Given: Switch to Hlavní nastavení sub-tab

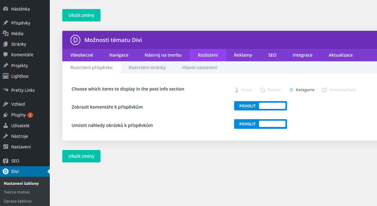Looking at the screenshot, I should pyautogui.click(x=200, y=67).
